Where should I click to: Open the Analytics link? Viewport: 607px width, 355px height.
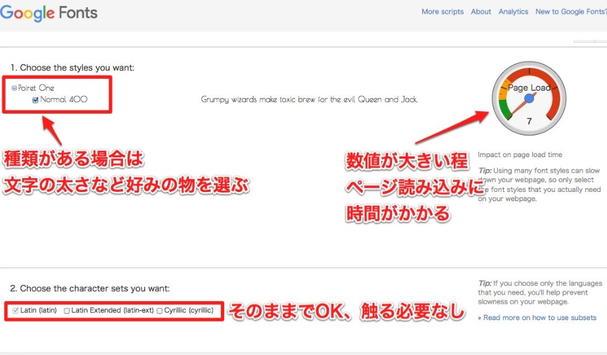[x=514, y=12]
